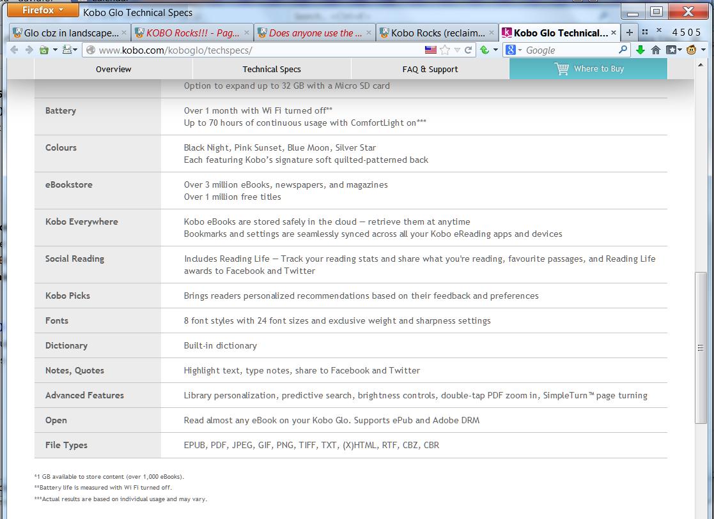Select the 'Dictionary' row label
This screenshot has width=714, height=519.
coord(66,346)
